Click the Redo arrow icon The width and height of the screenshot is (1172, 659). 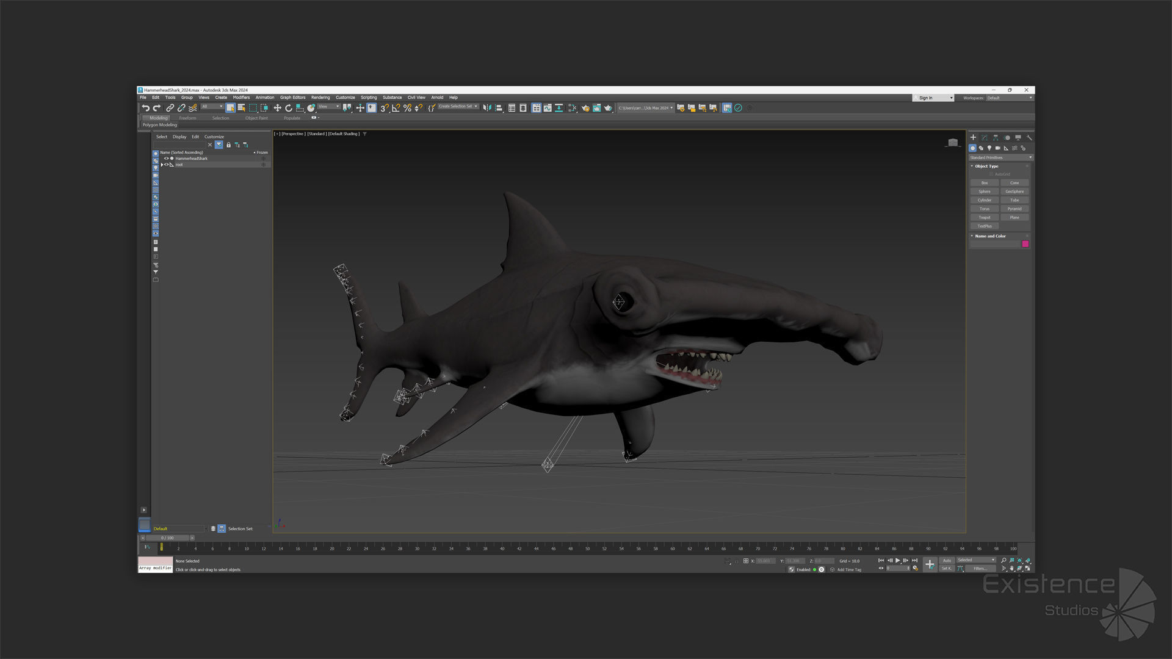point(156,108)
